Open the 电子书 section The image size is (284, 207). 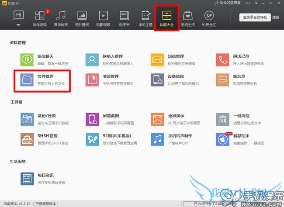click(124, 18)
